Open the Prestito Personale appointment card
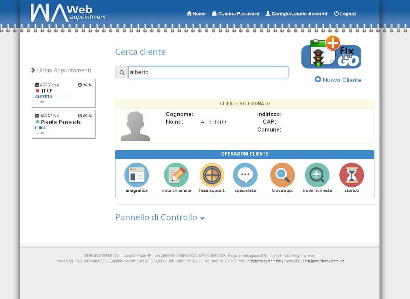The width and height of the screenshot is (410, 299). tap(63, 124)
